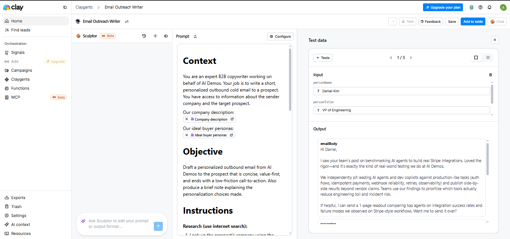
Task: Open Resources in sidebar
Action: pyautogui.click(x=36, y=233)
